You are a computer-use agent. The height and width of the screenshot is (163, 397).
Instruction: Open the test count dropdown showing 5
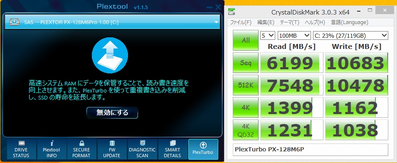click(268, 35)
